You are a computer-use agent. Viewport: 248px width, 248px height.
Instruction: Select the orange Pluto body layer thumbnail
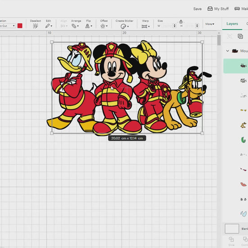click(243, 125)
